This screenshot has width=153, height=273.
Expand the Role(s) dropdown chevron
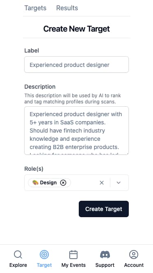(x=119, y=183)
